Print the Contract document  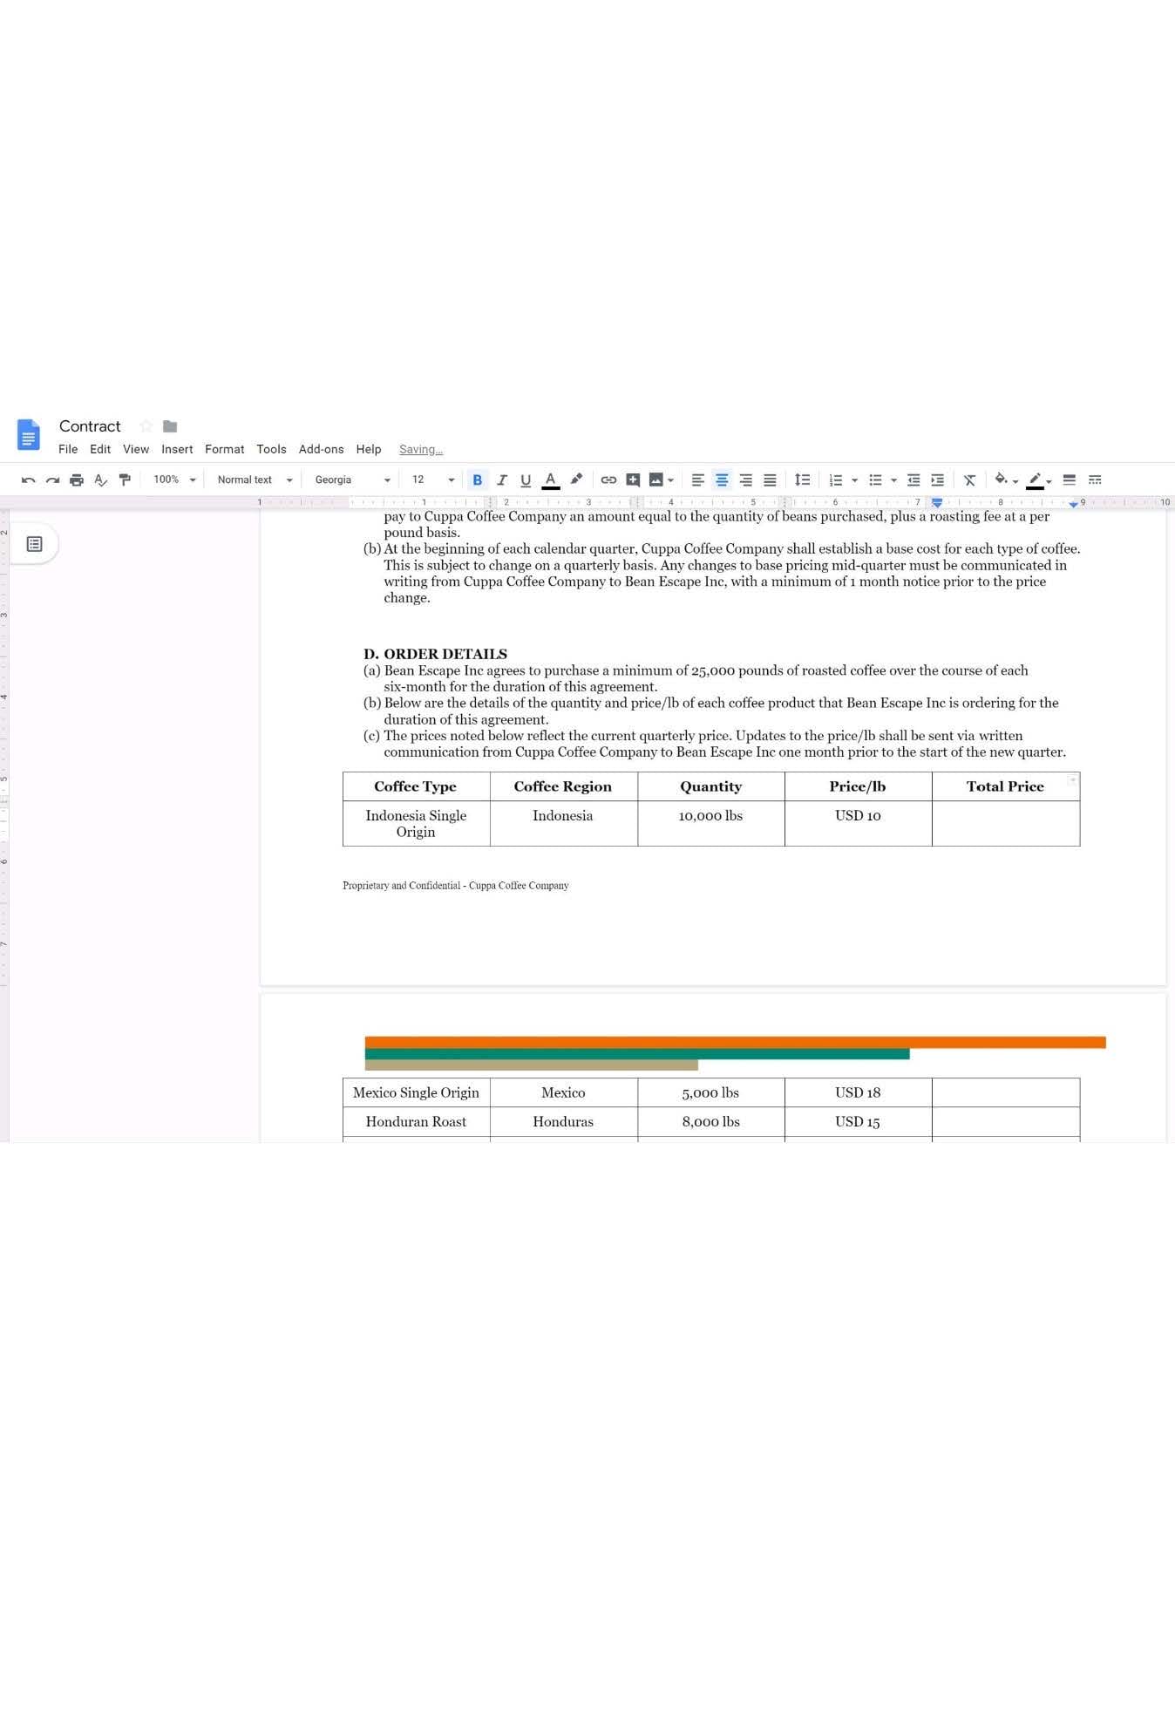click(77, 480)
